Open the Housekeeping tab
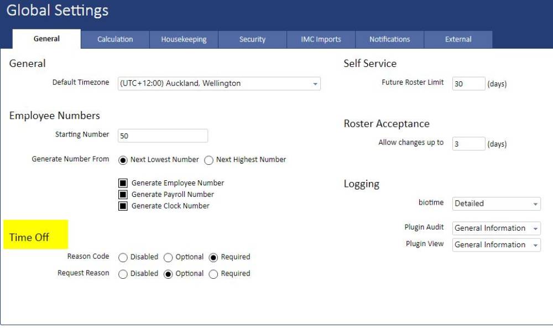Image resolution: width=553 pixels, height=328 pixels. coord(184,39)
